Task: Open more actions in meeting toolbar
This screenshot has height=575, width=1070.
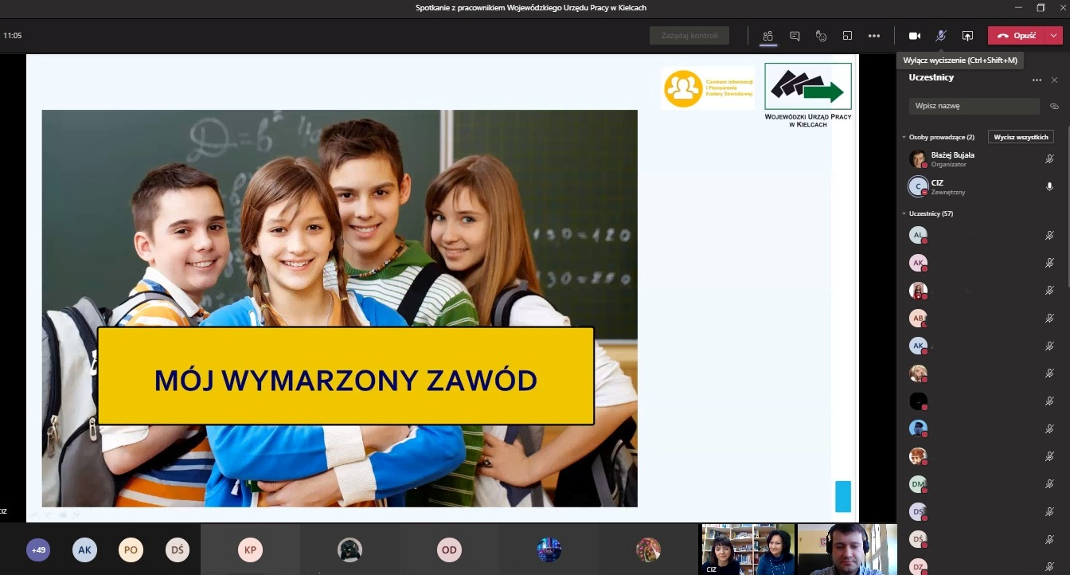Action: tap(874, 36)
